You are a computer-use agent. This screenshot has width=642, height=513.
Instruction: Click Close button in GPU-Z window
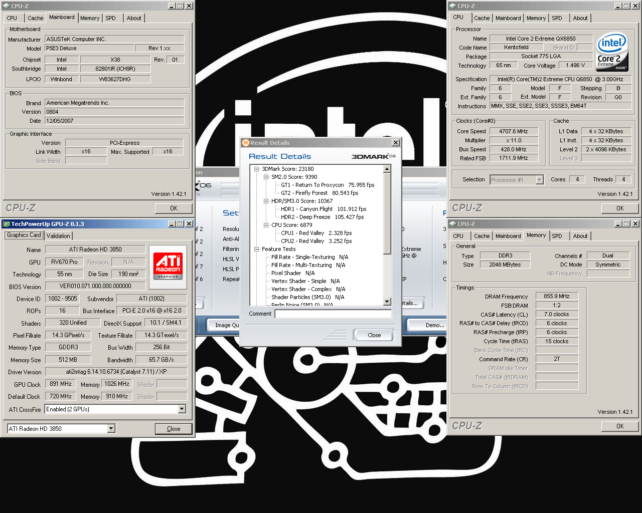(x=174, y=429)
